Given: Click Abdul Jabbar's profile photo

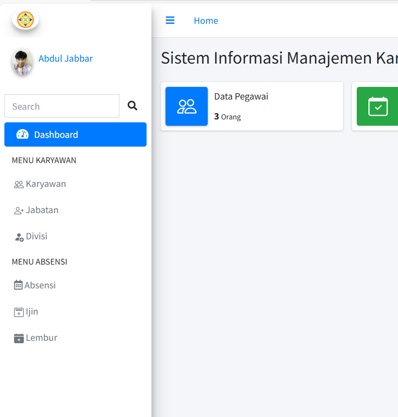Looking at the screenshot, I should pyautogui.click(x=22, y=62).
